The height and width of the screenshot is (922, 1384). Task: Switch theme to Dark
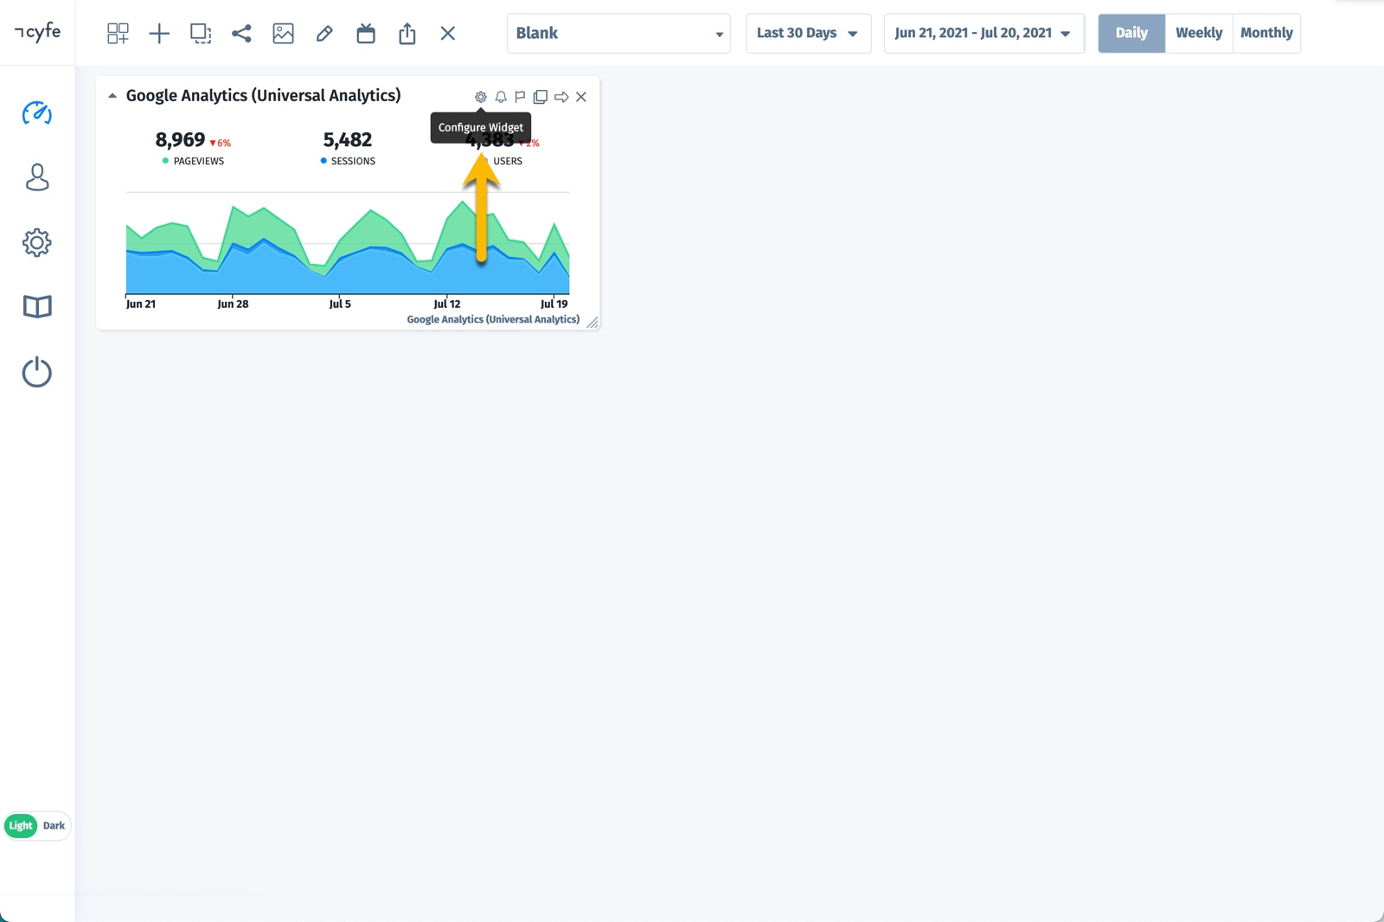click(x=54, y=826)
